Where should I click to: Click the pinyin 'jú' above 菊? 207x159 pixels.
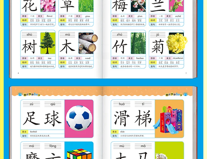(157, 35)
